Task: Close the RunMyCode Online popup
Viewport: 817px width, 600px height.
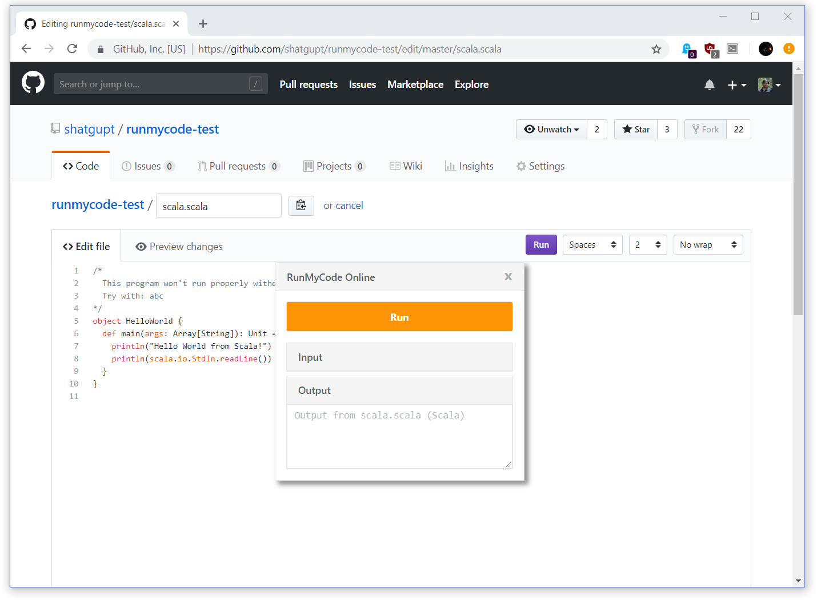Action: 508,277
